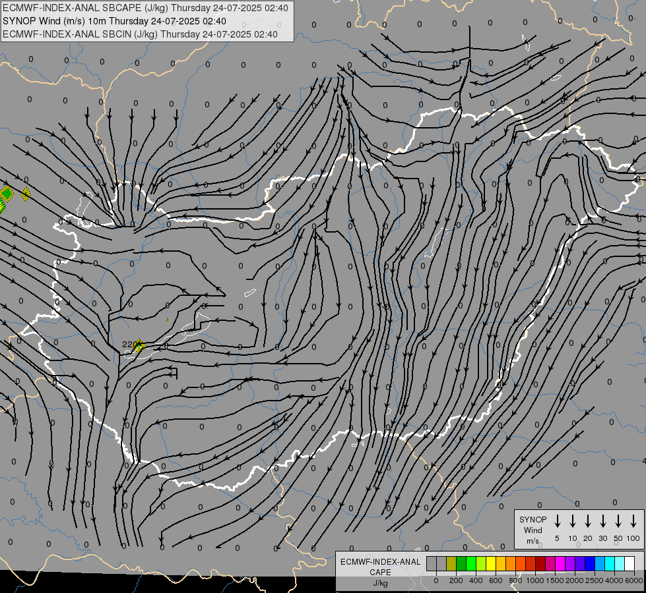Click the 400 tick label on the CAPE scale
Image resolution: width=646 pixels, height=593 pixels.
coord(476,580)
